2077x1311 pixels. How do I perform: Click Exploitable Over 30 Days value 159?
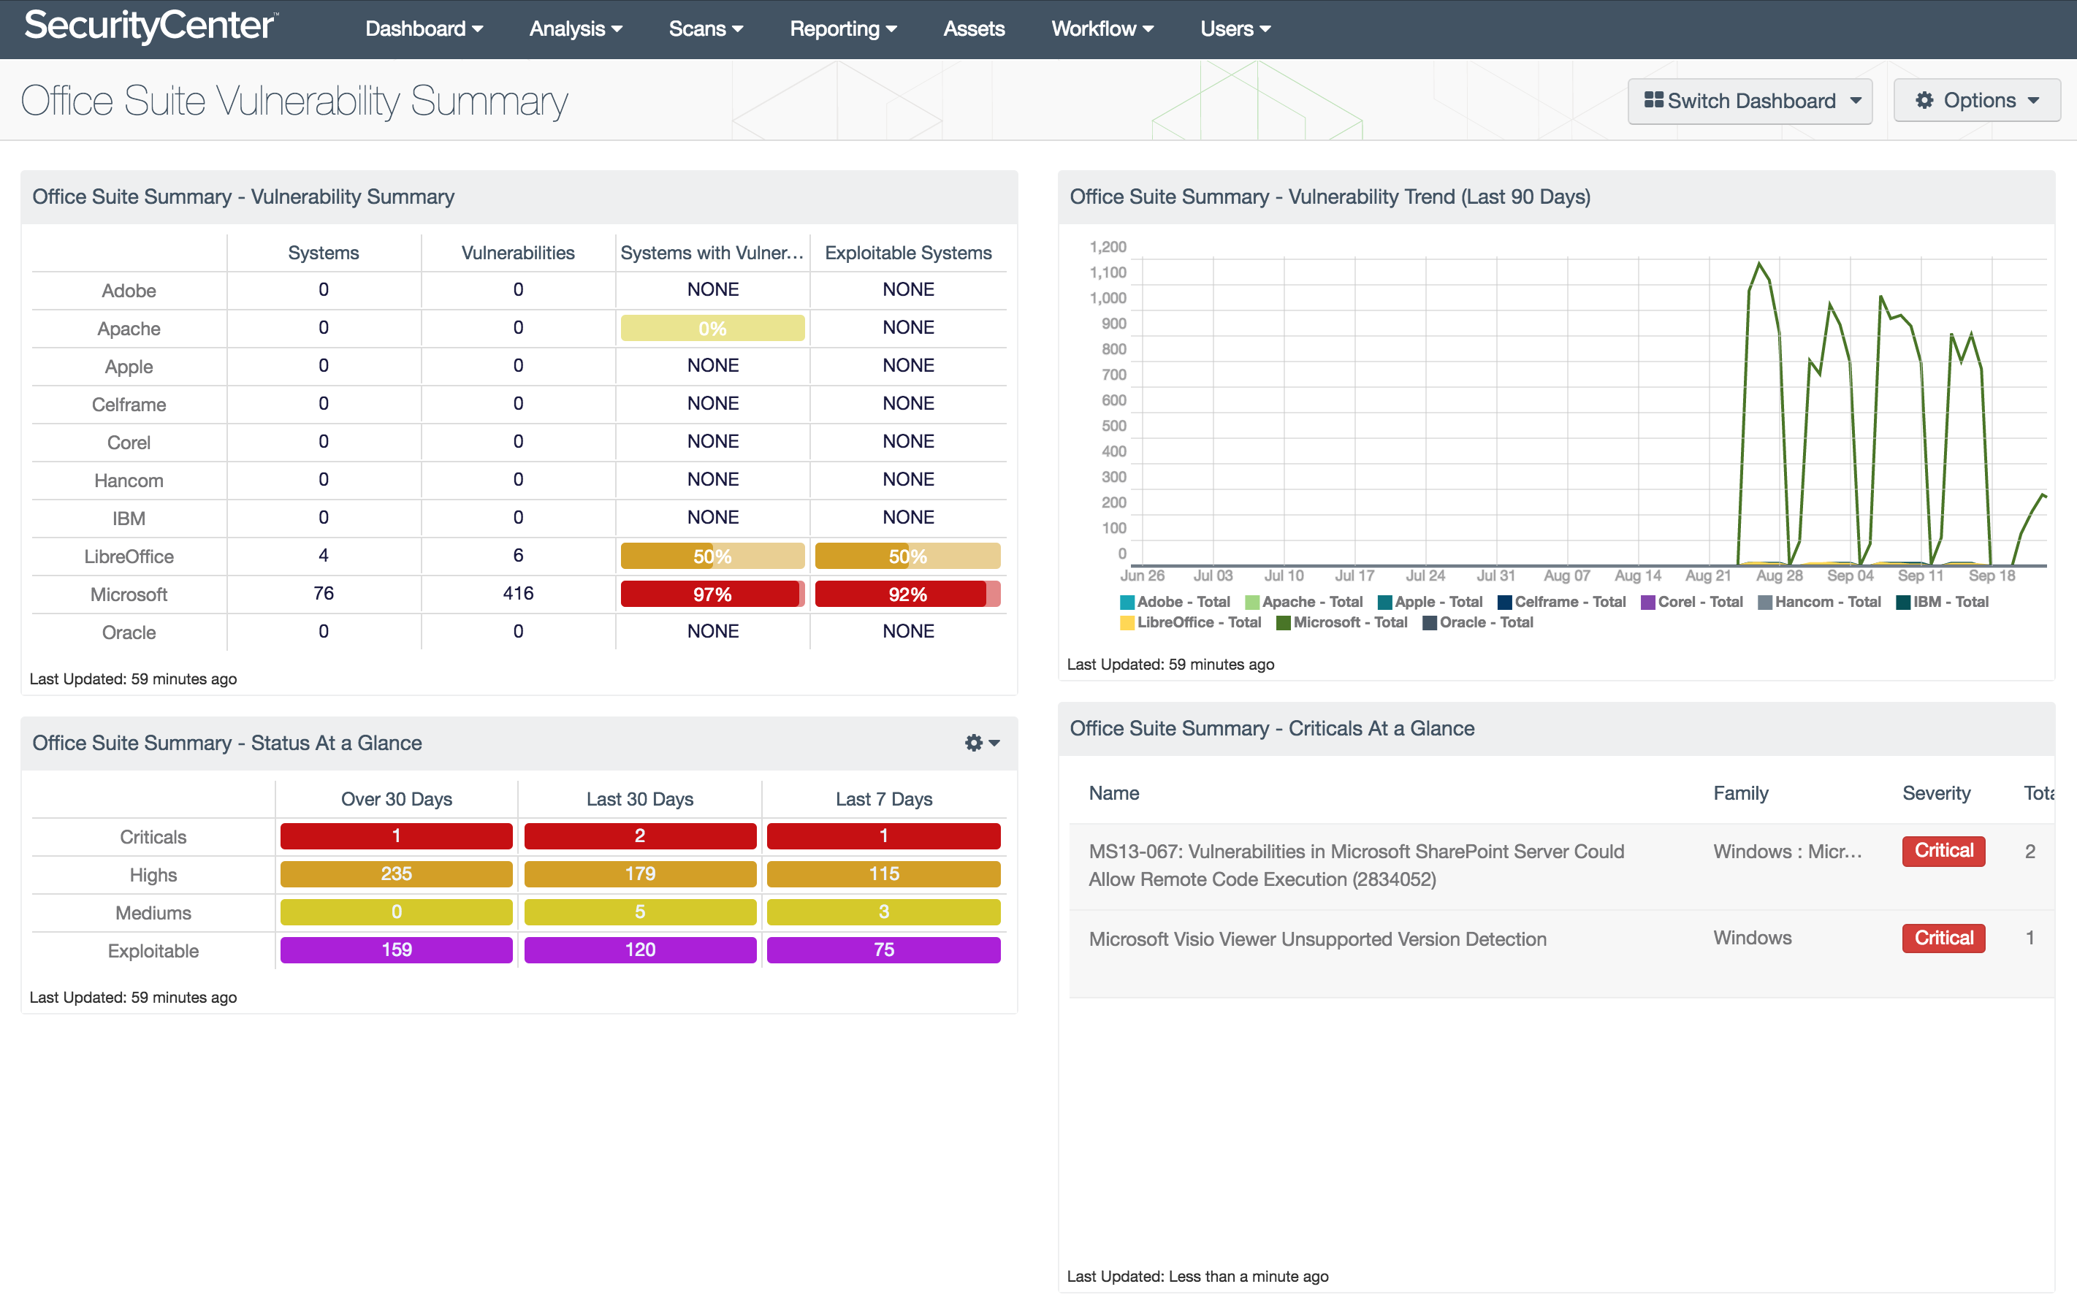coord(396,949)
